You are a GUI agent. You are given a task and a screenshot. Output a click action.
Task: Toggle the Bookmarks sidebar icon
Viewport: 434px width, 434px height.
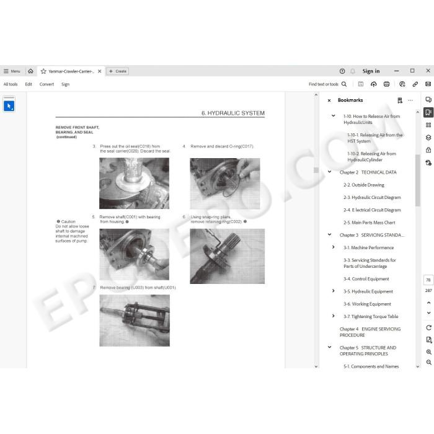[x=428, y=112]
